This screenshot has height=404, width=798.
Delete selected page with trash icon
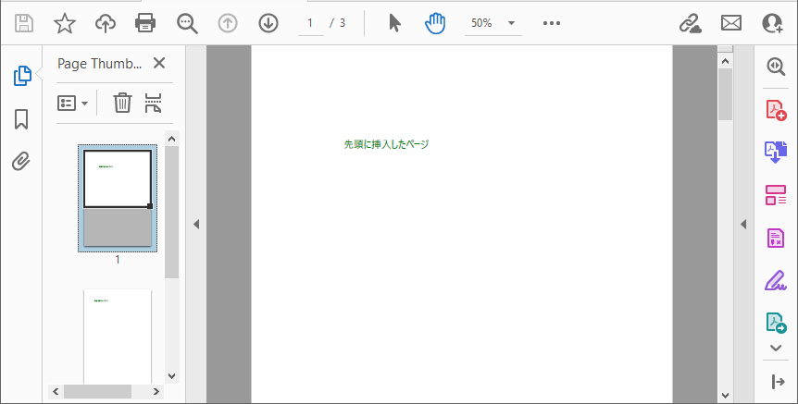pos(122,103)
